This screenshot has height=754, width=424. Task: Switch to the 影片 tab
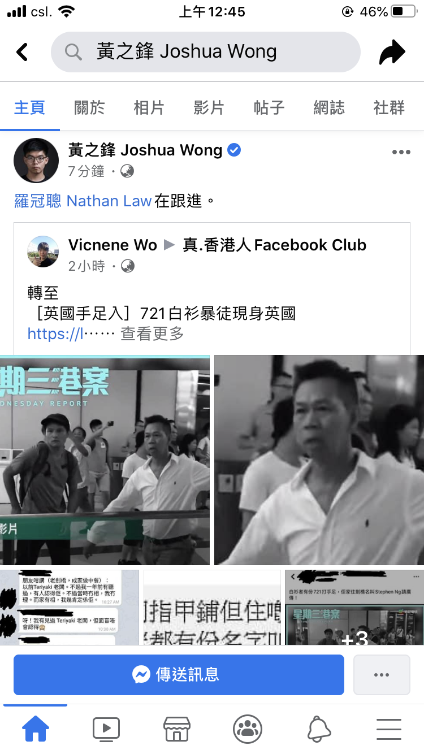pyautogui.click(x=209, y=107)
